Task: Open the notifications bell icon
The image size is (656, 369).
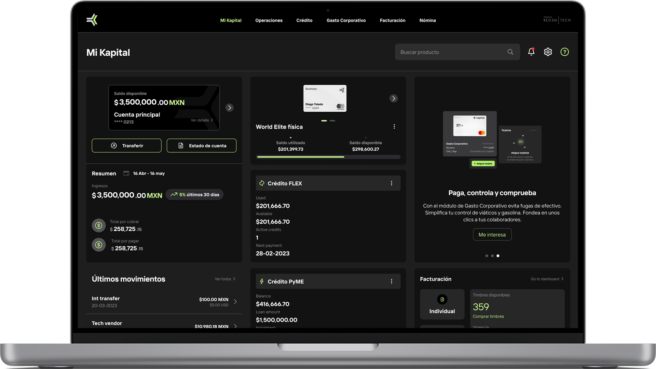Action: [x=531, y=52]
